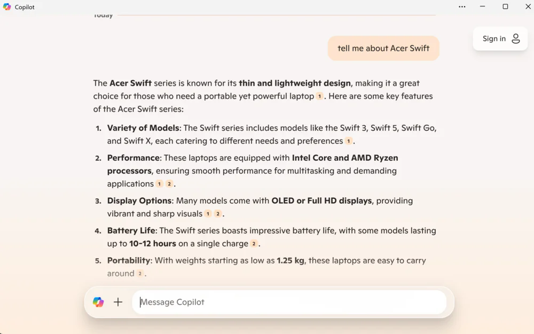This screenshot has width=534, height=334.
Task: Click the "Portability" heading text
Action: [x=129, y=260]
